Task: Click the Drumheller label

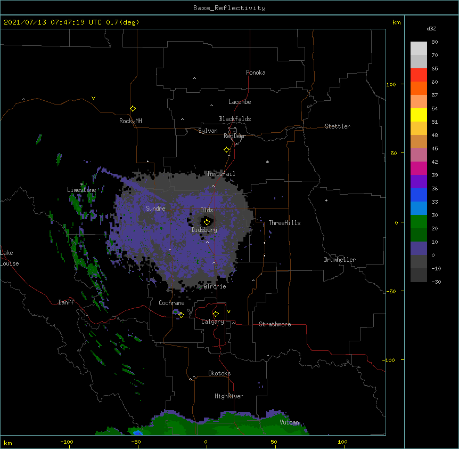Action: pos(340,260)
